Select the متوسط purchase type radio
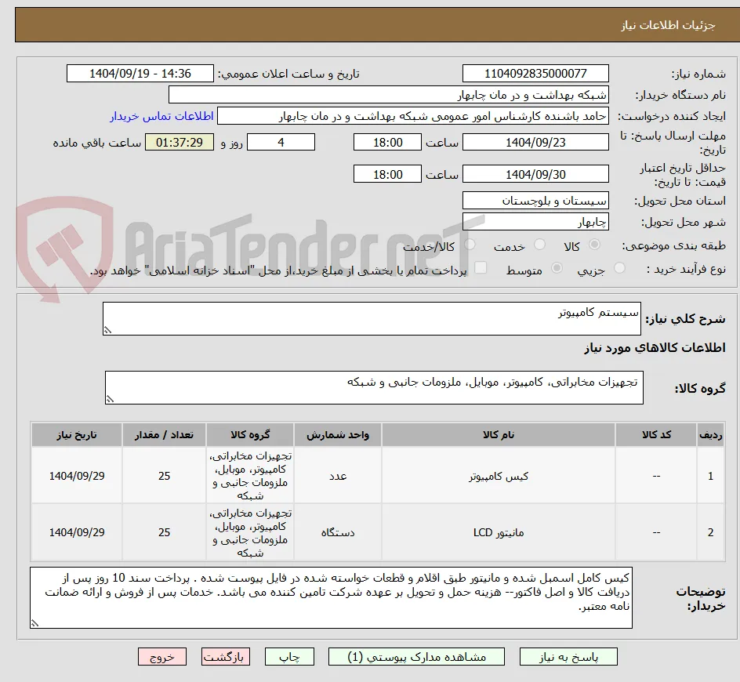The width and height of the screenshot is (740, 682). point(557,268)
